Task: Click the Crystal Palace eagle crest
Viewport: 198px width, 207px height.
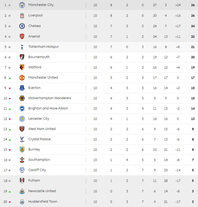Action: click(x=22, y=139)
